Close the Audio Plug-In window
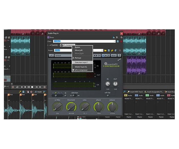 pyautogui.click(x=121, y=34)
